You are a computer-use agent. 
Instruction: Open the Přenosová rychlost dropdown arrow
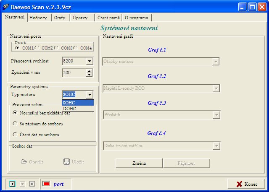90,61
